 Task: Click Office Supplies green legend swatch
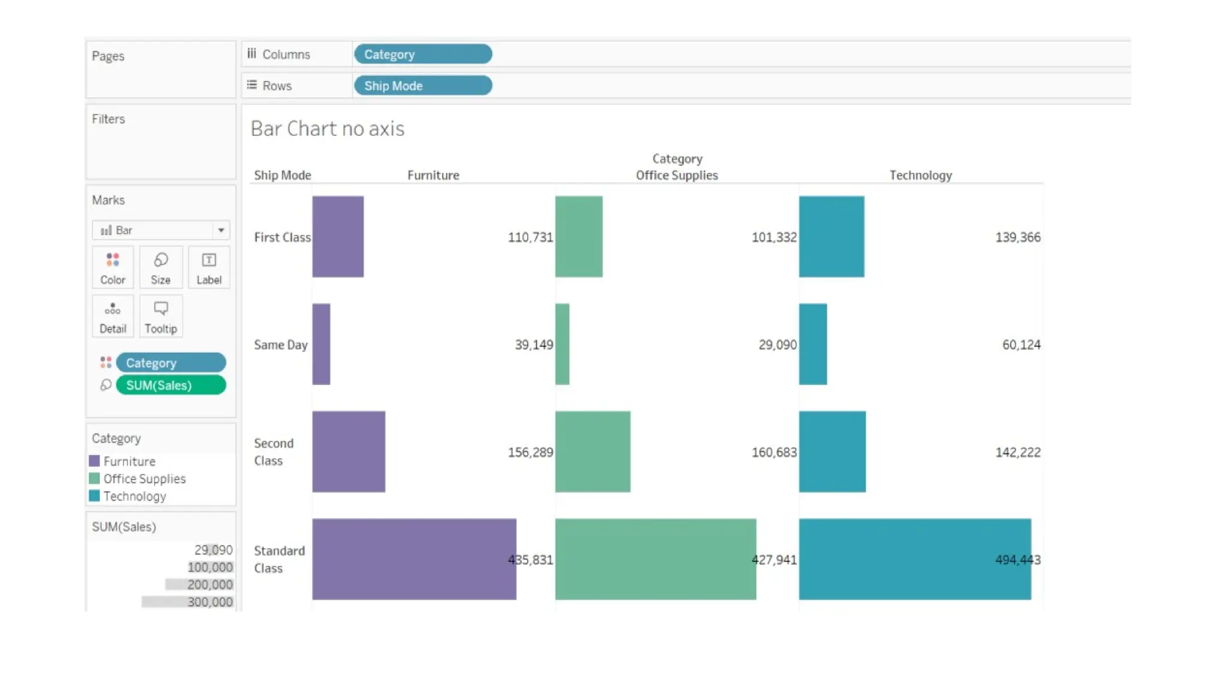[95, 479]
